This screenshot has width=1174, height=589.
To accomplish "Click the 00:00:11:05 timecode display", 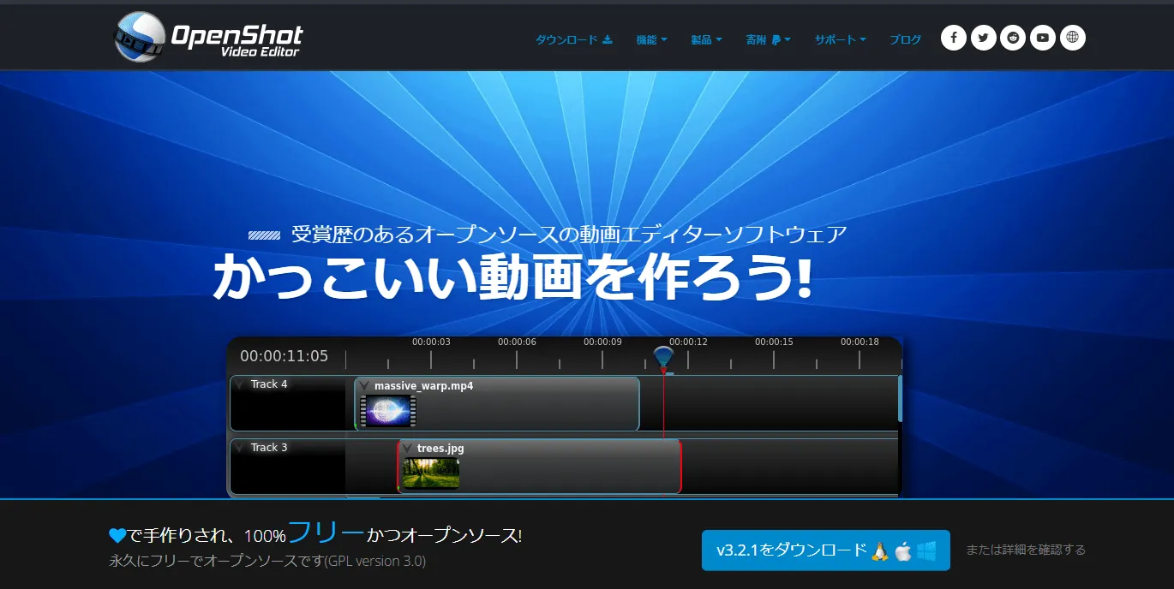I will pos(284,356).
